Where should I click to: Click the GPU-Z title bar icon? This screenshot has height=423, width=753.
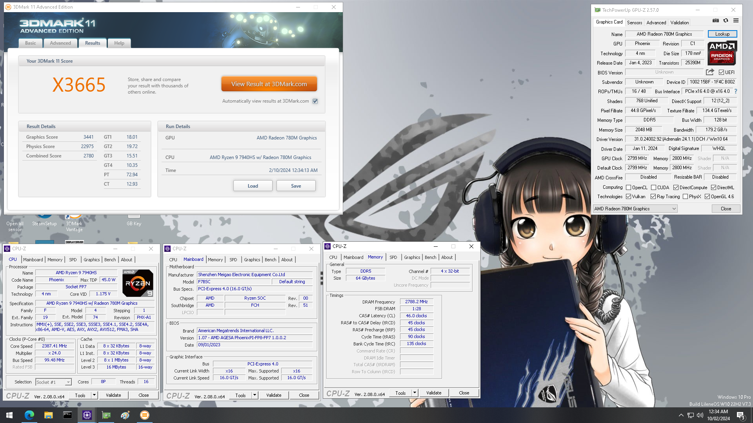(x=597, y=10)
